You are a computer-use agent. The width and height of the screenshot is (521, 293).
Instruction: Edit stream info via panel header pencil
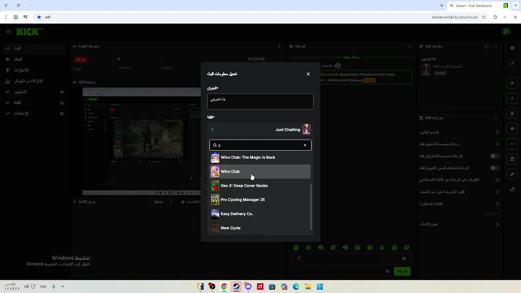click(486, 46)
